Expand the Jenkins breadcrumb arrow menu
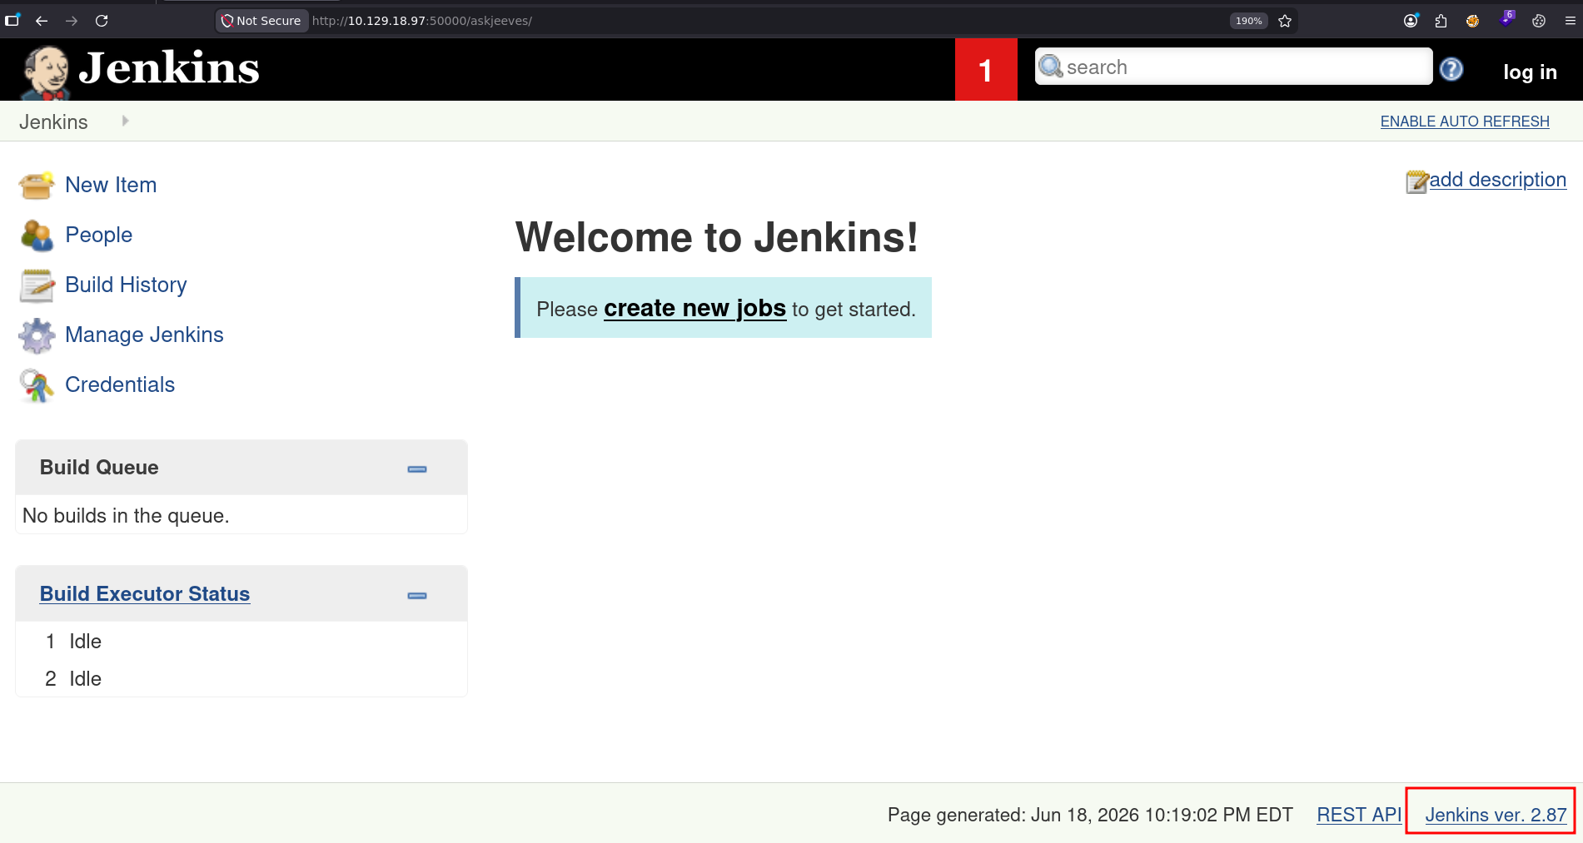 tap(125, 121)
